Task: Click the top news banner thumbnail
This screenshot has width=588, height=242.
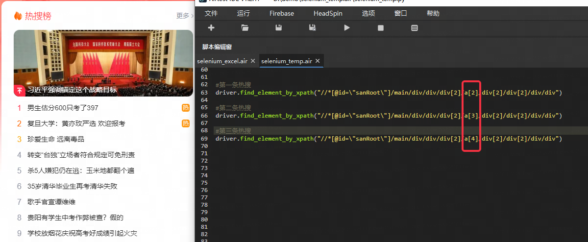Action: (x=103, y=63)
